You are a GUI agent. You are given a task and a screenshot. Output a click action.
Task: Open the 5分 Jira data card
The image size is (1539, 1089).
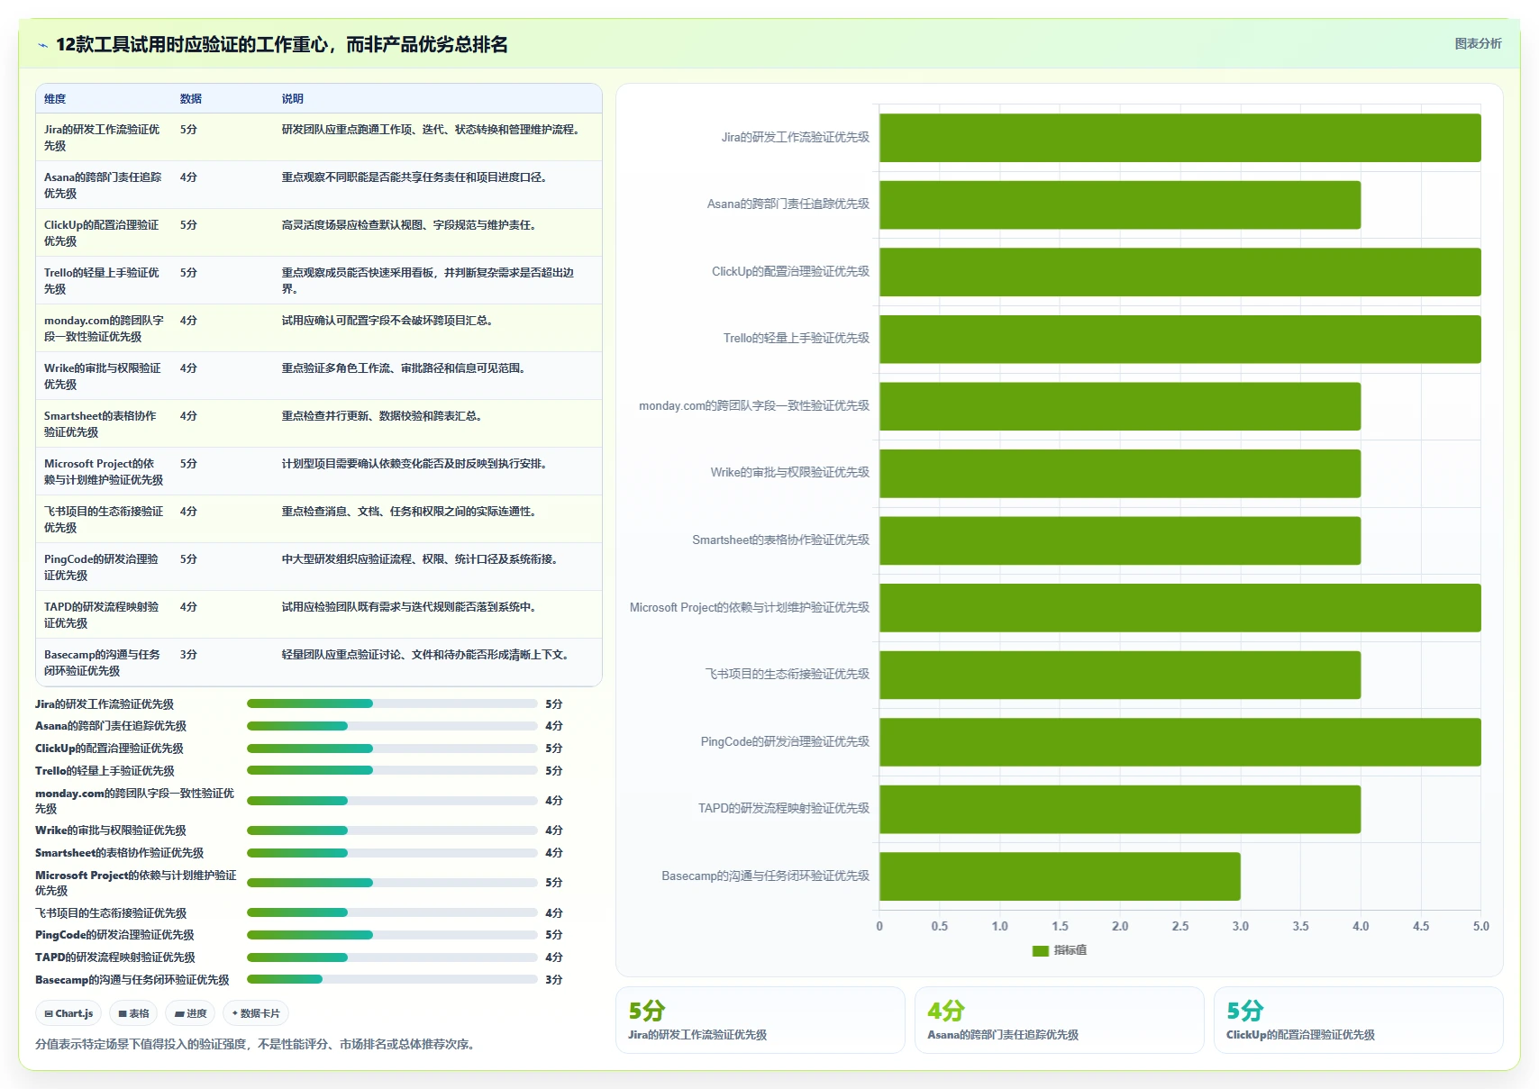pyautogui.click(x=760, y=1020)
